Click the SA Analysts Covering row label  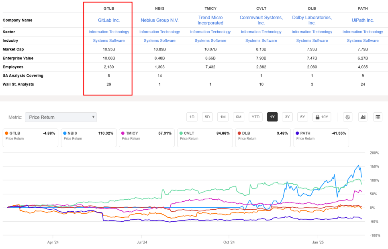(x=23, y=76)
